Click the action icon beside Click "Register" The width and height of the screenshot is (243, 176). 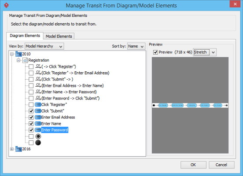pyautogui.click(x=38, y=105)
